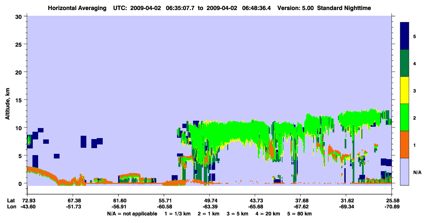Click the latitude value 61.60
The height and width of the screenshot is (223, 435).
[118, 200]
